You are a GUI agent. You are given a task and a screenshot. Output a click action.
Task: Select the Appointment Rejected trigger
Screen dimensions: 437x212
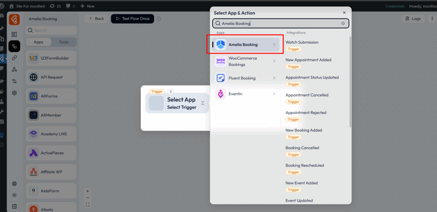click(306, 113)
